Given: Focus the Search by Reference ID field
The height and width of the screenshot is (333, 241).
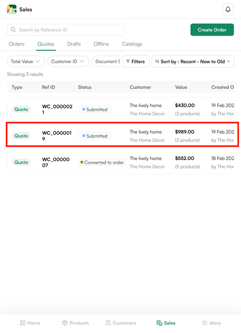Looking at the screenshot, I should point(70,30).
